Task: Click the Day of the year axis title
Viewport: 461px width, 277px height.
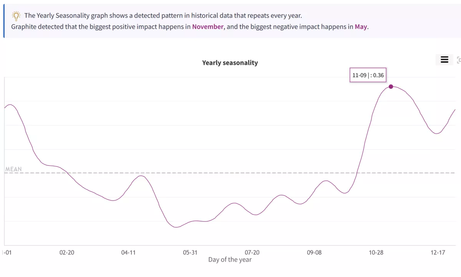Action: point(230,260)
